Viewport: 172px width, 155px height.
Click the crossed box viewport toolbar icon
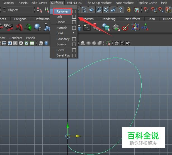(x=21, y=43)
